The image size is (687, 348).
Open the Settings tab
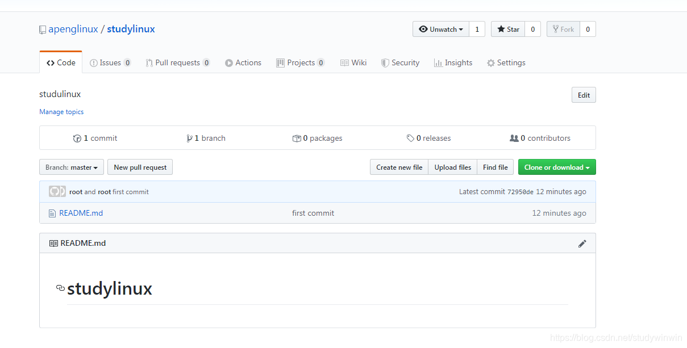[x=506, y=62]
